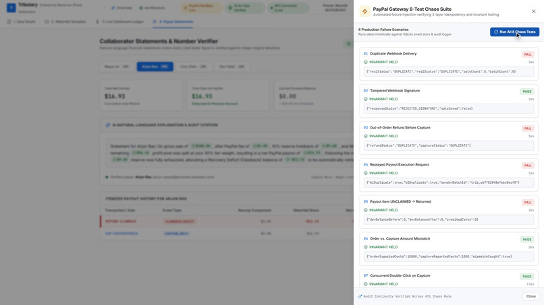Switch to the Live Settlement Ledger tab
The image size is (544, 305).
(x=119, y=22)
